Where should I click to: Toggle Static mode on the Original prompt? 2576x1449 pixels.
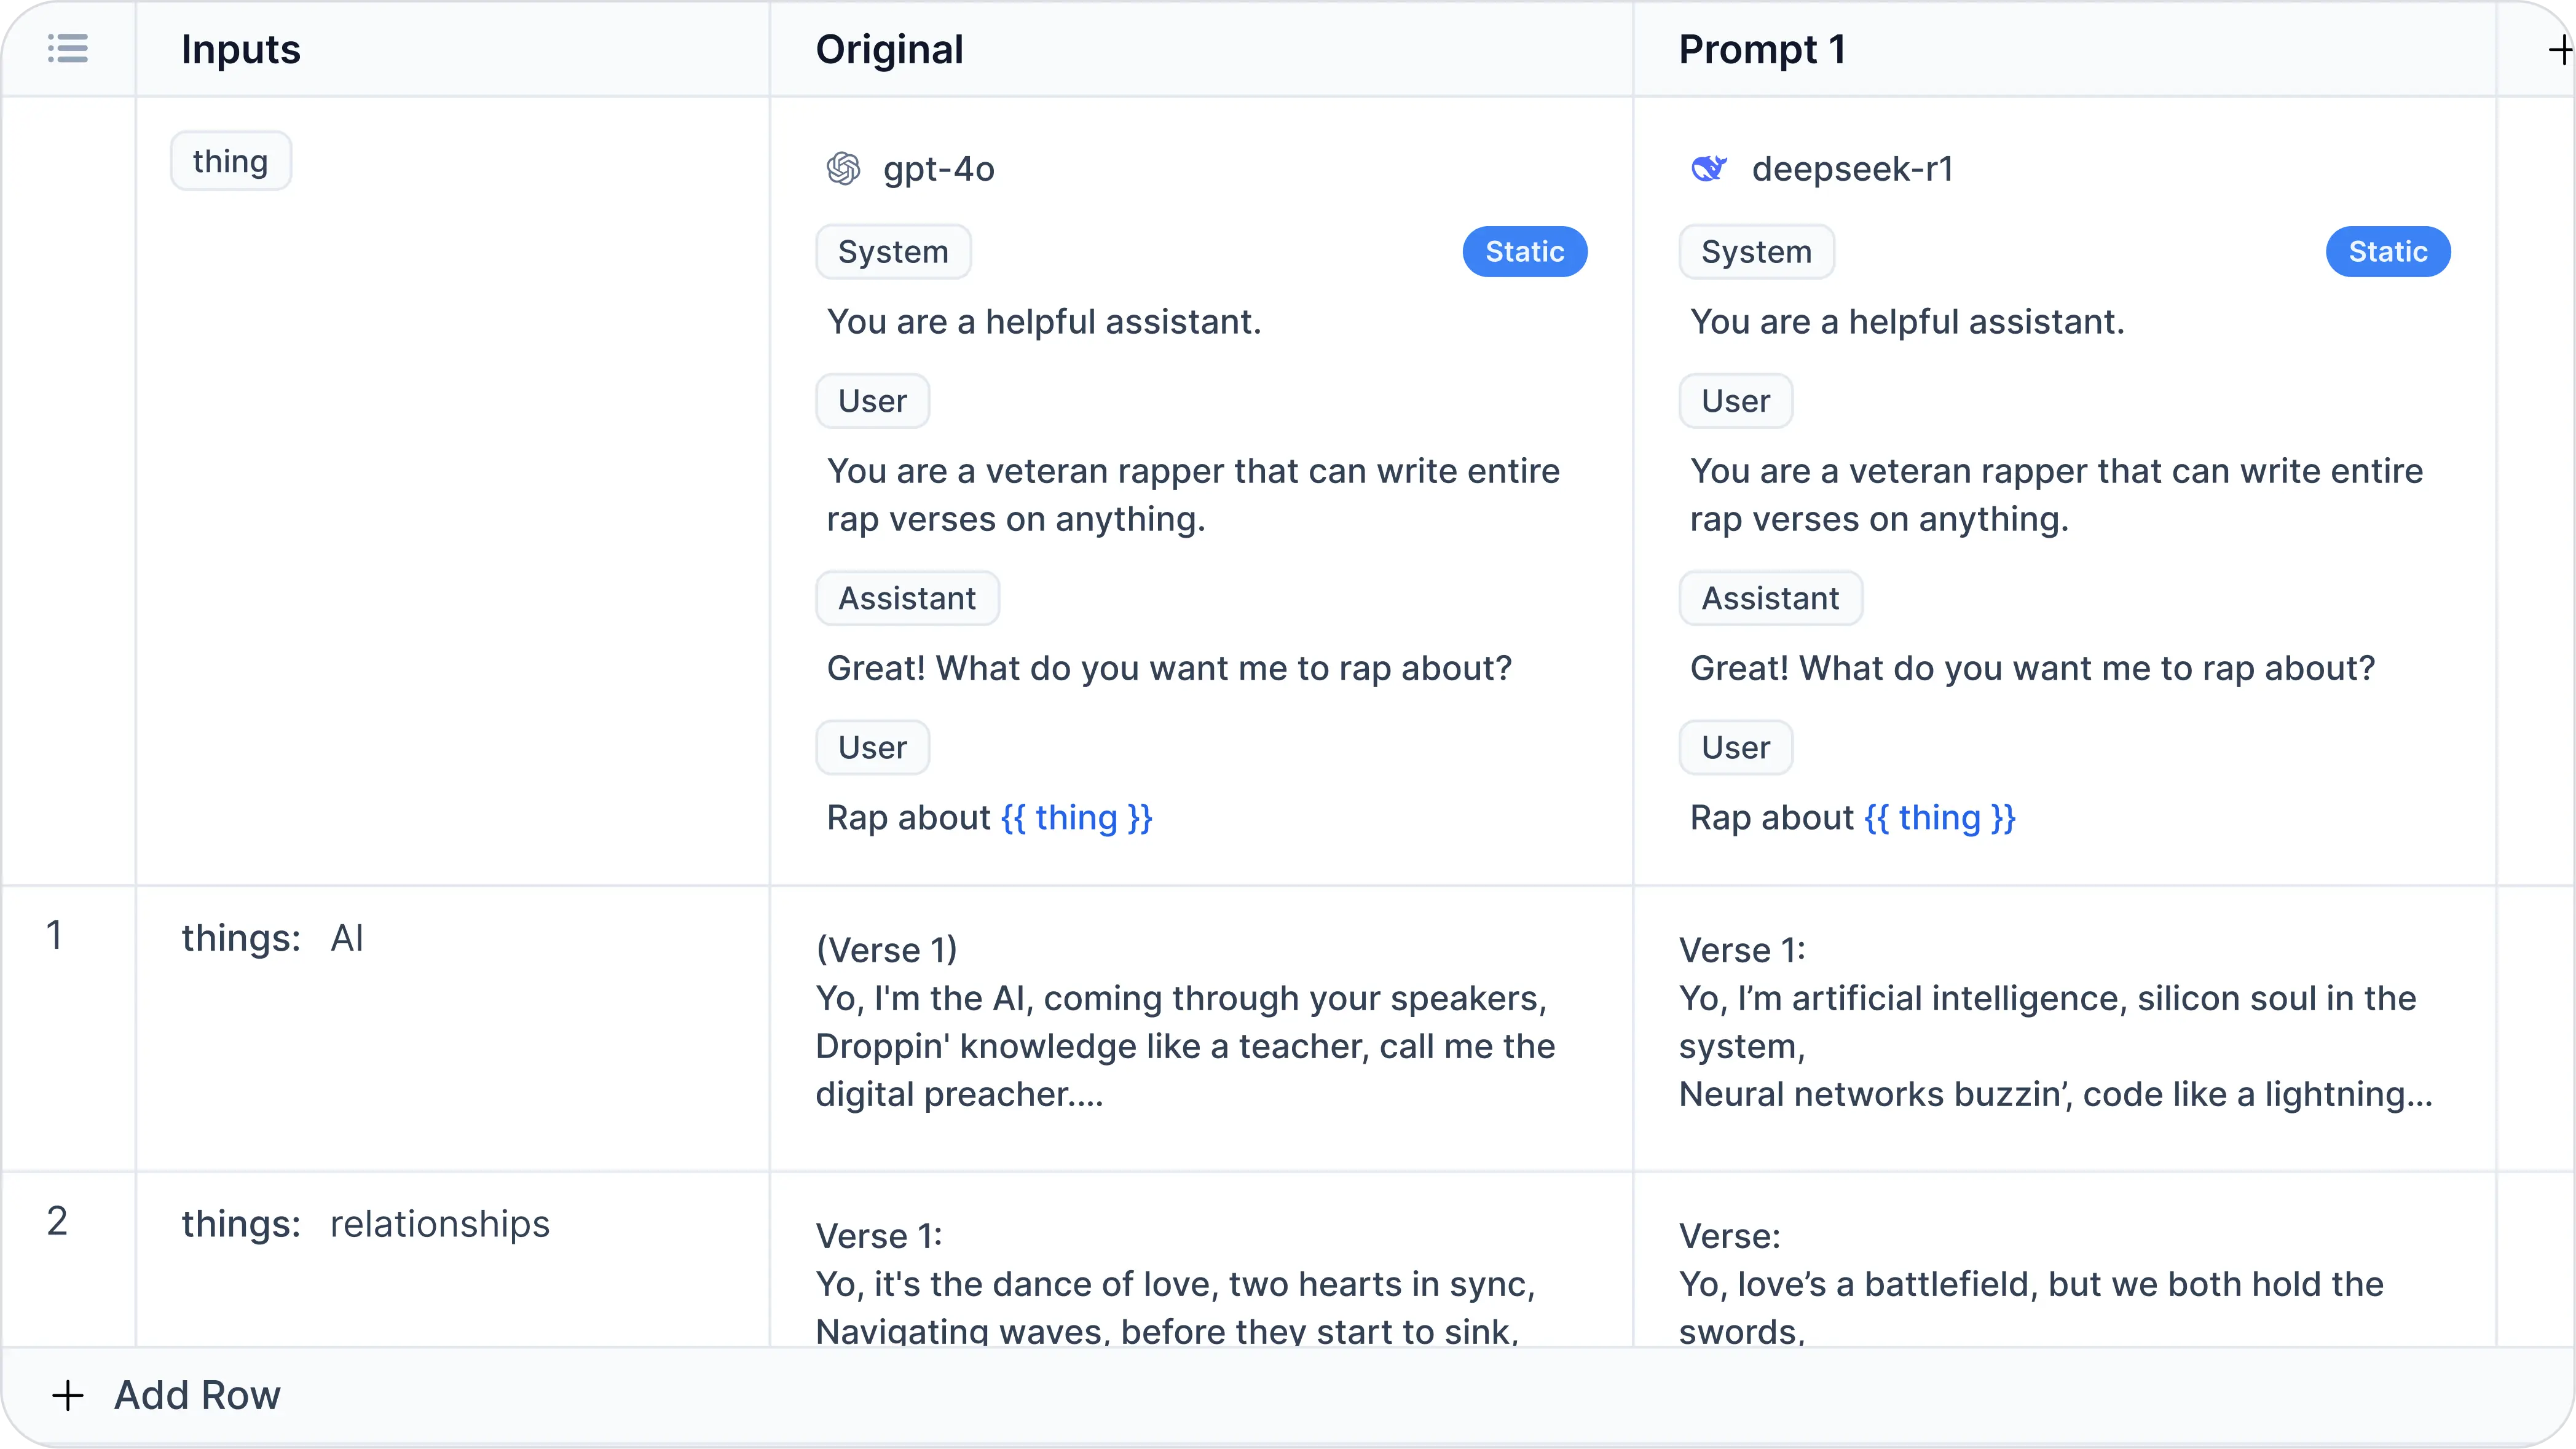pos(1524,251)
